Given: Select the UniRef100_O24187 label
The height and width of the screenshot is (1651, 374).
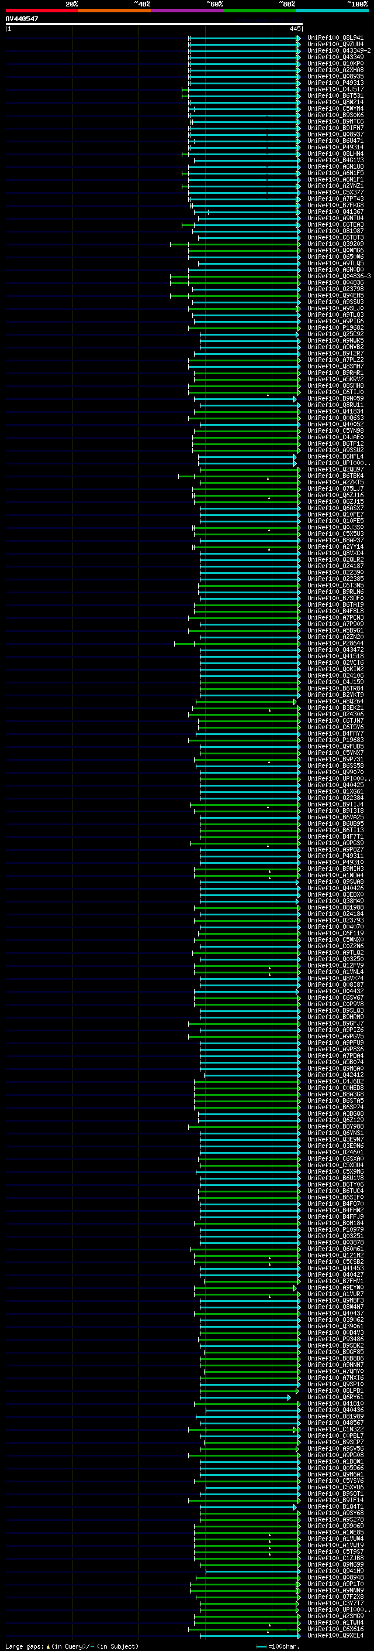Looking at the screenshot, I should tap(335, 566).
